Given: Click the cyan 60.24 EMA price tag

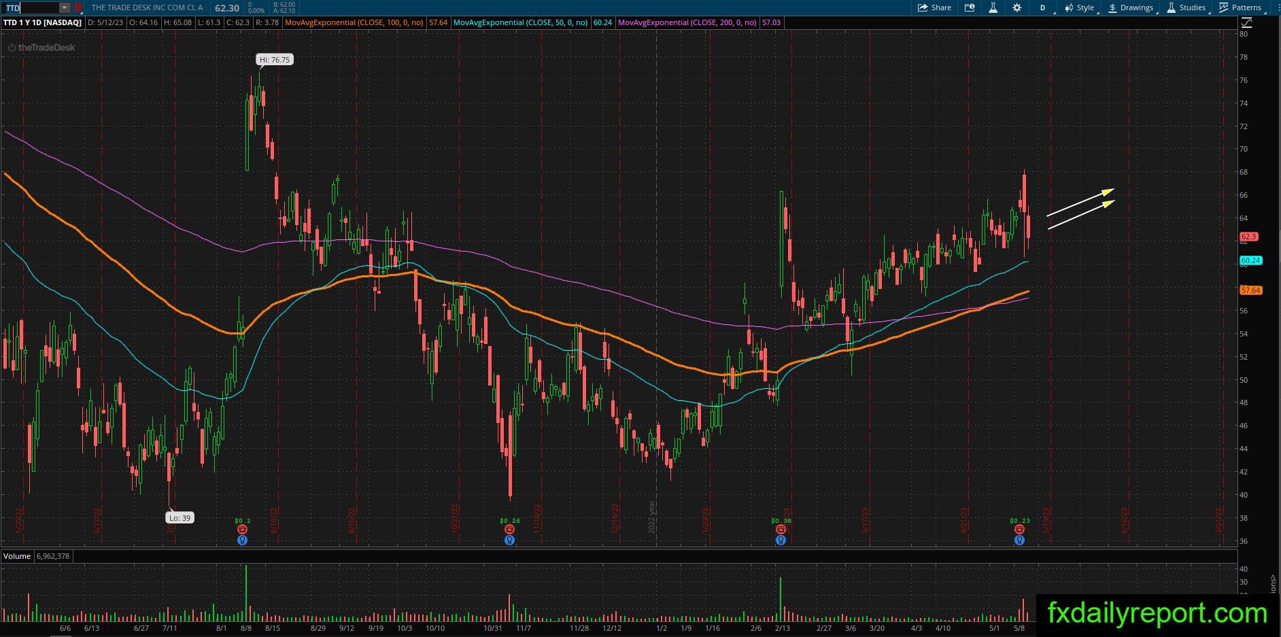Looking at the screenshot, I should tap(1251, 260).
